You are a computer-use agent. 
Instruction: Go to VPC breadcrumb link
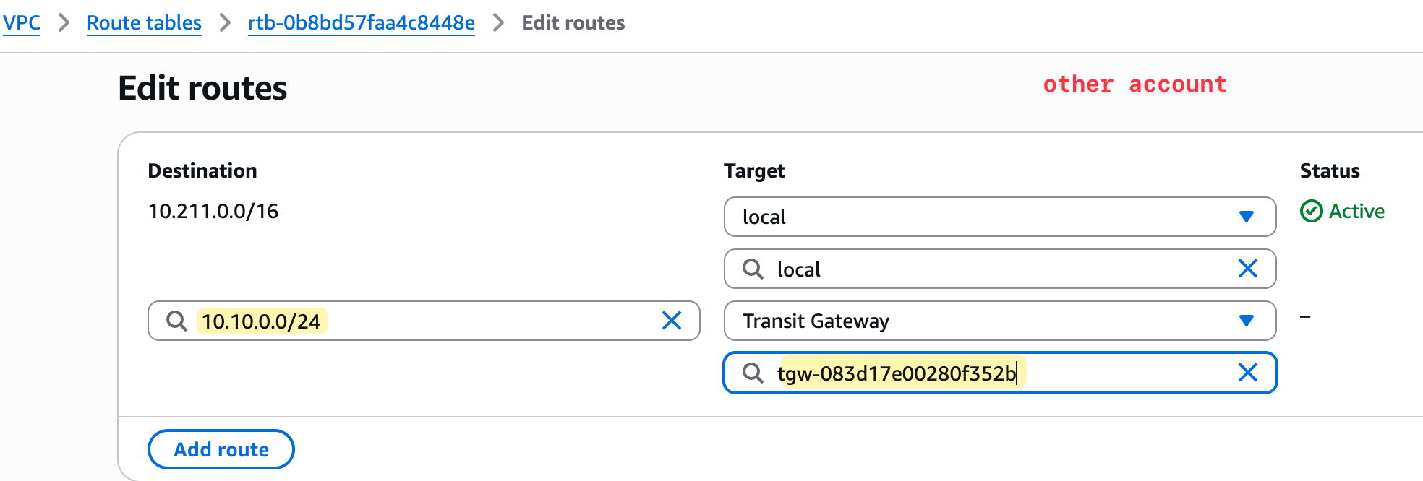[x=21, y=23]
